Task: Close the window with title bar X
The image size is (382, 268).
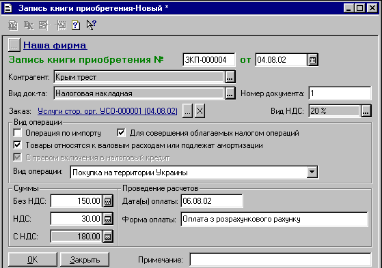Action: 372,8
